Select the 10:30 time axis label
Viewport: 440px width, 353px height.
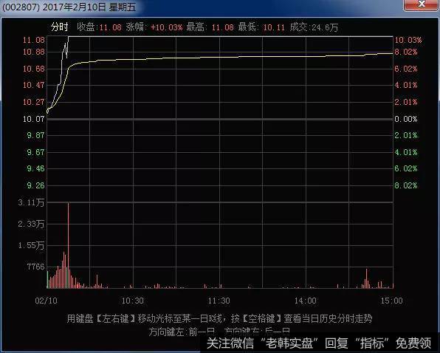point(133,301)
